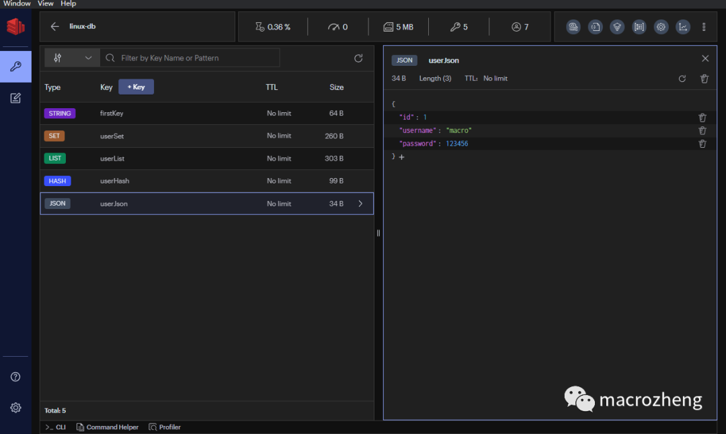The image size is (726, 434).
Task: Click the first round toolbar icon top right
Action: pyautogui.click(x=573, y=27)
